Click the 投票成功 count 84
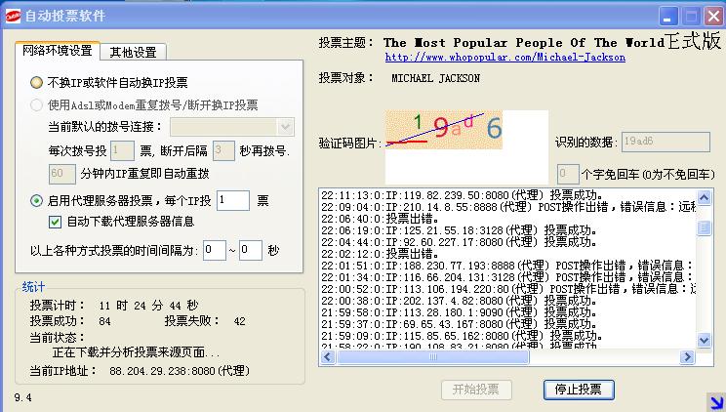 (x=104, y=321)
